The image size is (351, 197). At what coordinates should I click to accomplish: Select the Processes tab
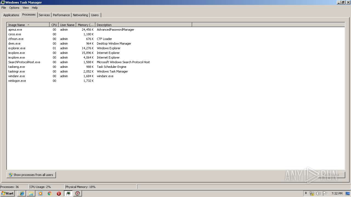click(29, 15)
